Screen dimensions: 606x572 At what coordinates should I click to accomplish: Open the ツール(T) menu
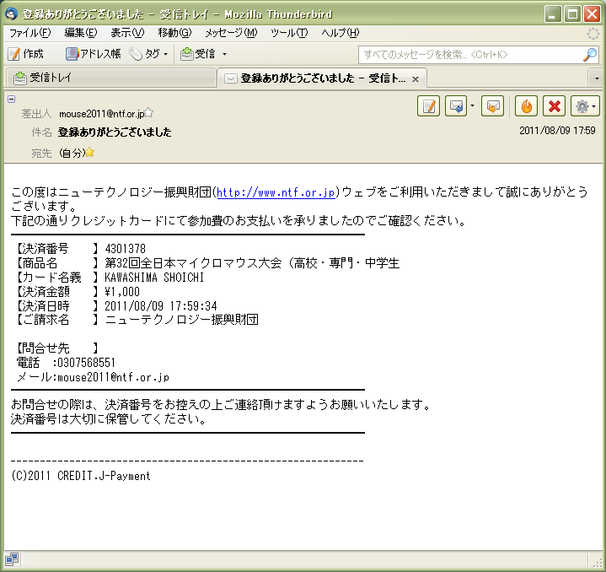[289, 33]
